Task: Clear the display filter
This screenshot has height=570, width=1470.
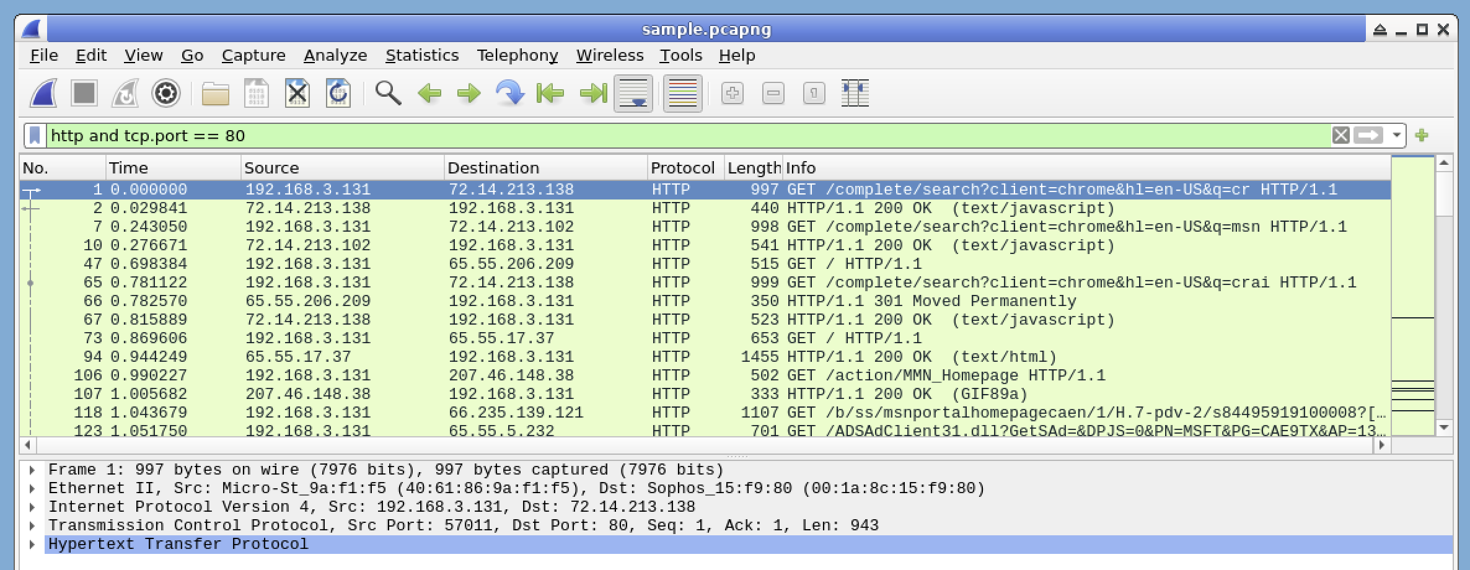Action: pyautogui.click(x=1340, y=135)
